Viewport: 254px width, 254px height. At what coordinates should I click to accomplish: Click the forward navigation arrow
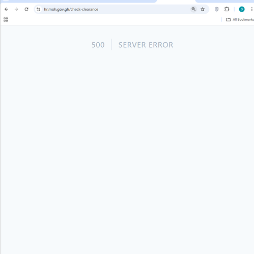pos(16,9)
